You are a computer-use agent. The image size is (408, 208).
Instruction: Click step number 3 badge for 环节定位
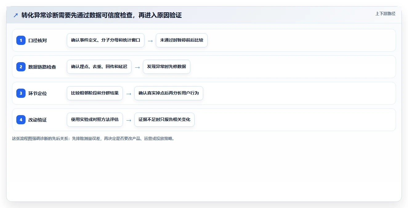pos(21,93)
